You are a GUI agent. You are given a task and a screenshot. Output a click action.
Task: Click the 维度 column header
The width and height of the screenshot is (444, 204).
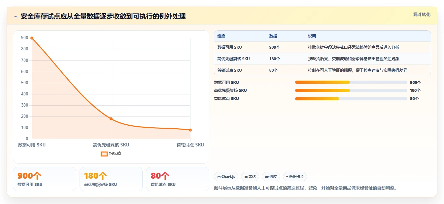(x=221, y=36)
